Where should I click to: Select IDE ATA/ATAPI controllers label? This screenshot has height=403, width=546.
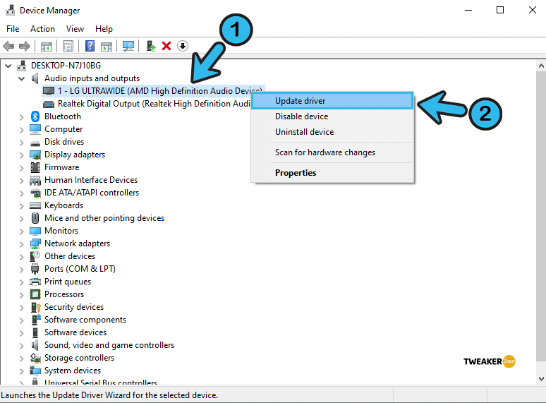pos(92,193)
